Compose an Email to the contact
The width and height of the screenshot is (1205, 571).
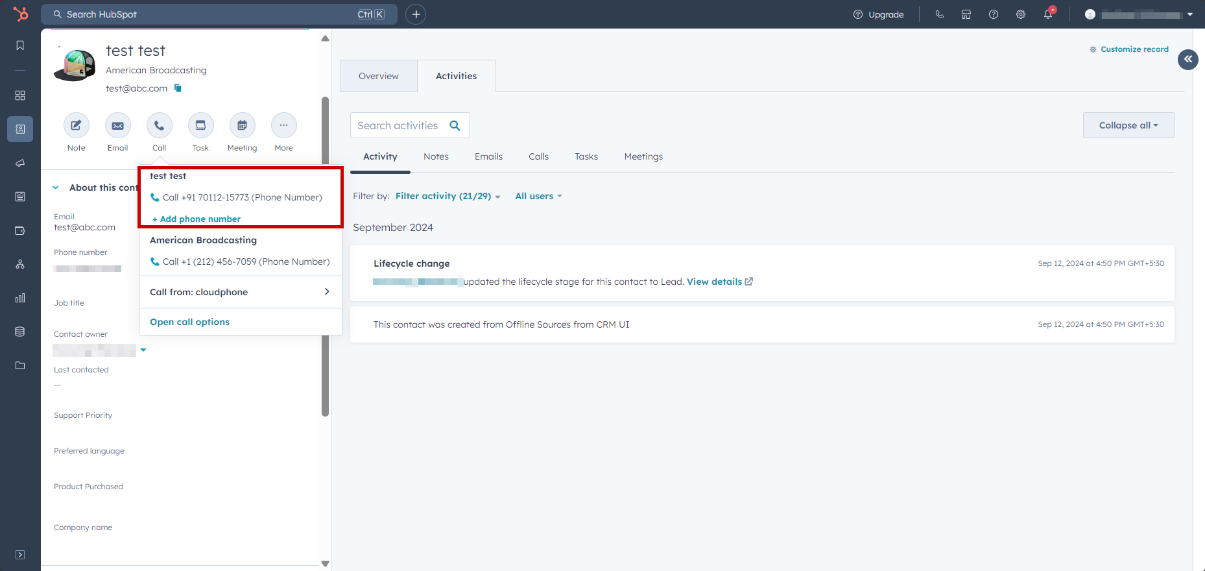click(x=118, y=125)
